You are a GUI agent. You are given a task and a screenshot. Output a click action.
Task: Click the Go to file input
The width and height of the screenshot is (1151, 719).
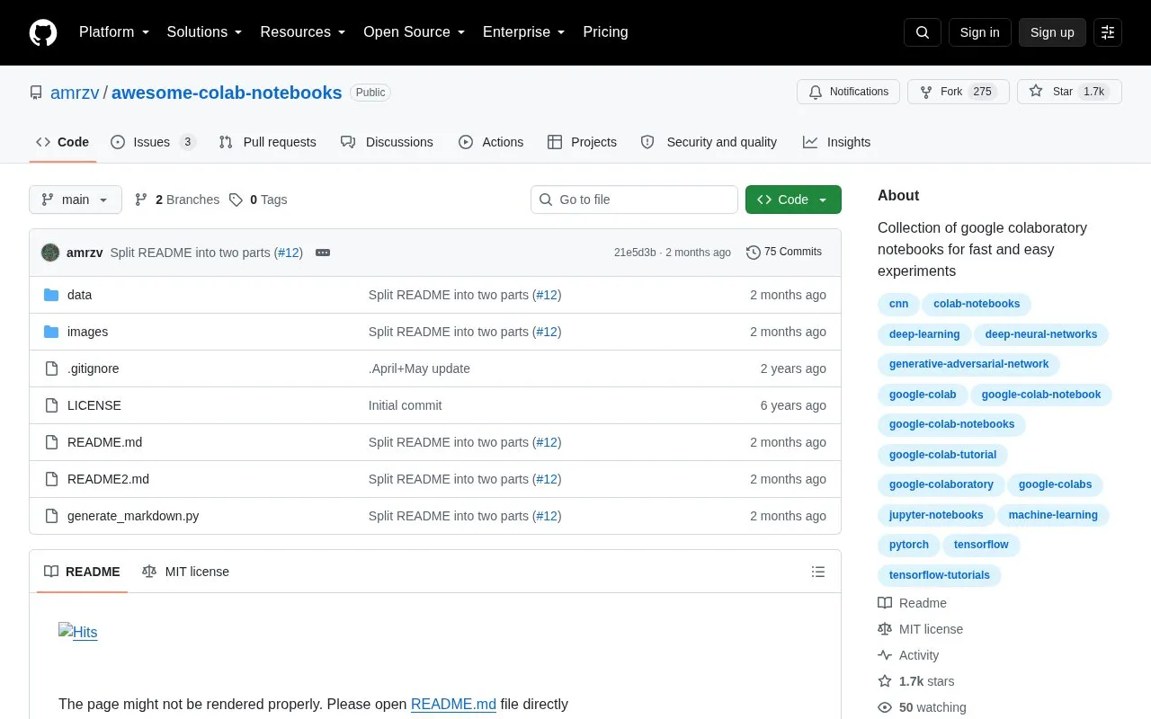click(634, 200)
